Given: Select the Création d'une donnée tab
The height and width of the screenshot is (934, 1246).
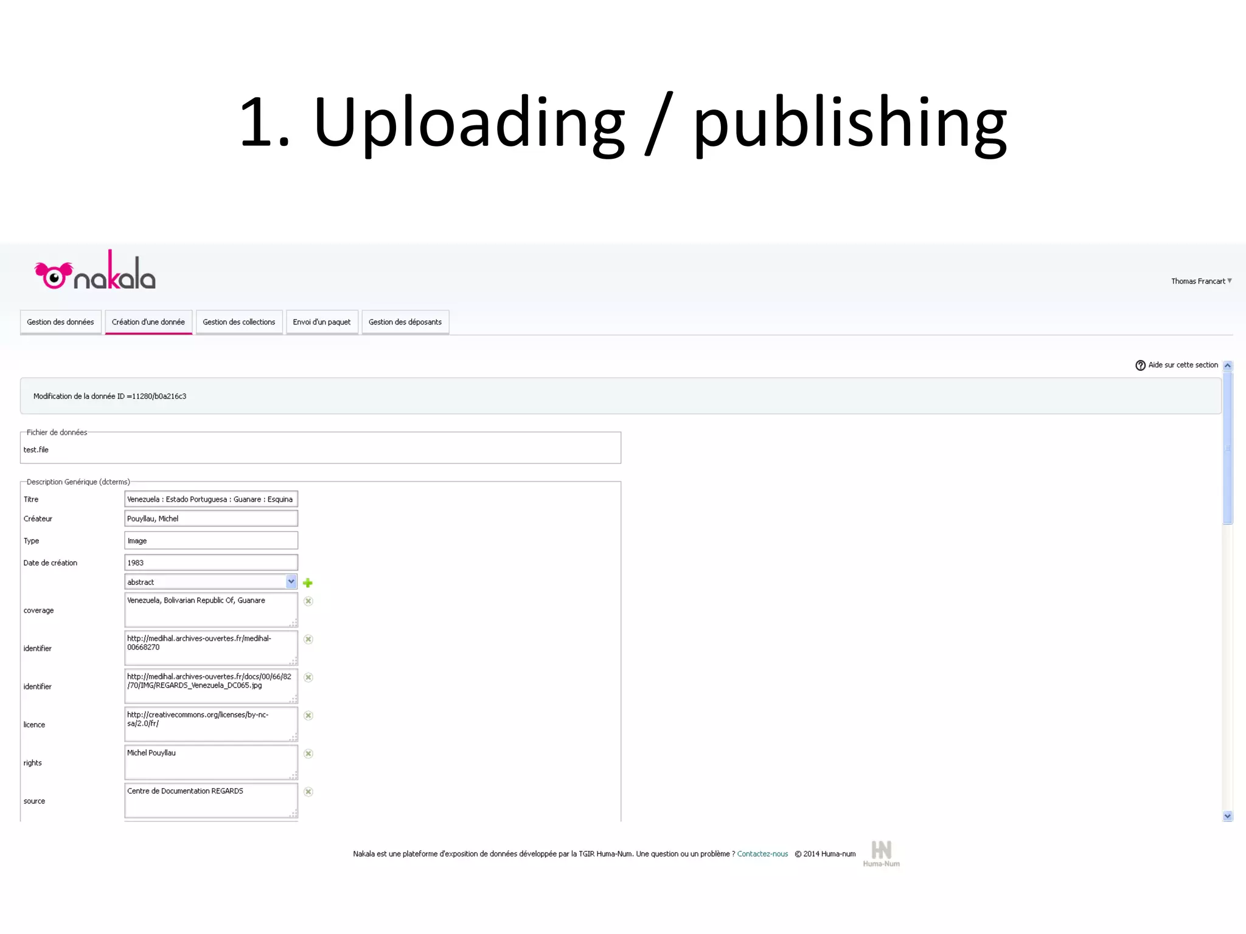Looking at the screenshot, I should pyautogui.click(x=148, y=322).
